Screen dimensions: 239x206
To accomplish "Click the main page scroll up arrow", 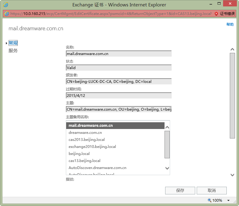I will point(232,50).
